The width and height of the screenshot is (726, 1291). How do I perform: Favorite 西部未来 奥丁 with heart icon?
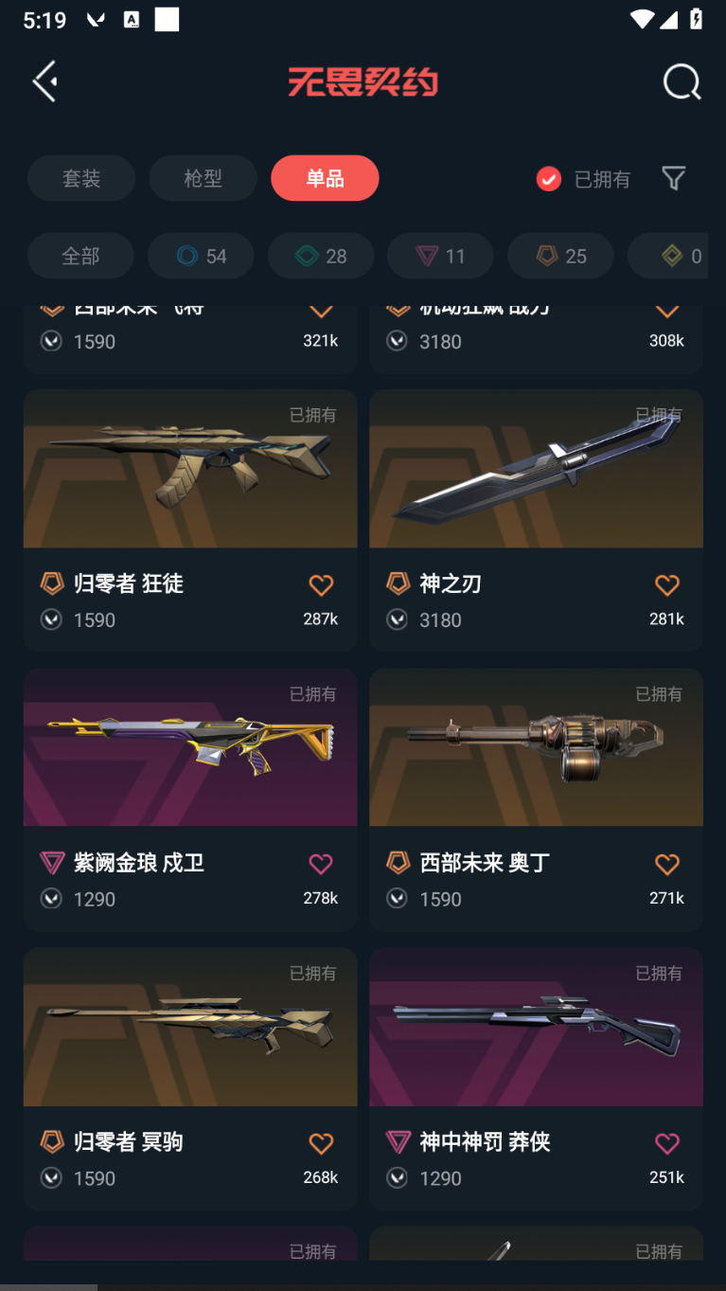click(667, 864)
